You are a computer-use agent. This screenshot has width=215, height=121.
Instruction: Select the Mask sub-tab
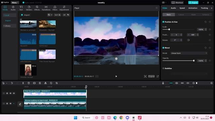(x=193, y=14)
